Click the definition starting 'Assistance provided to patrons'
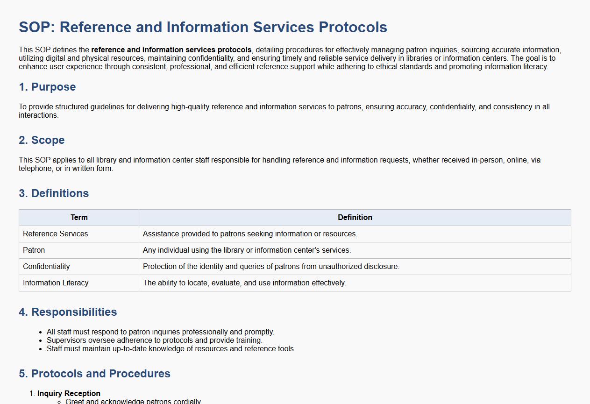Screen dimensions: 590x404 click(x=250, y=234)
